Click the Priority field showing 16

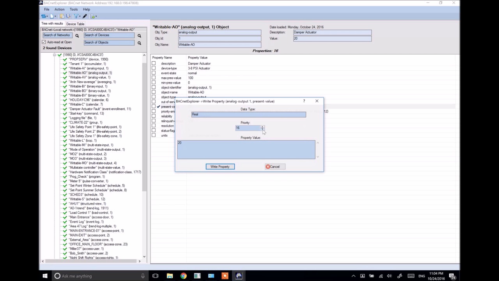[248, 128]
